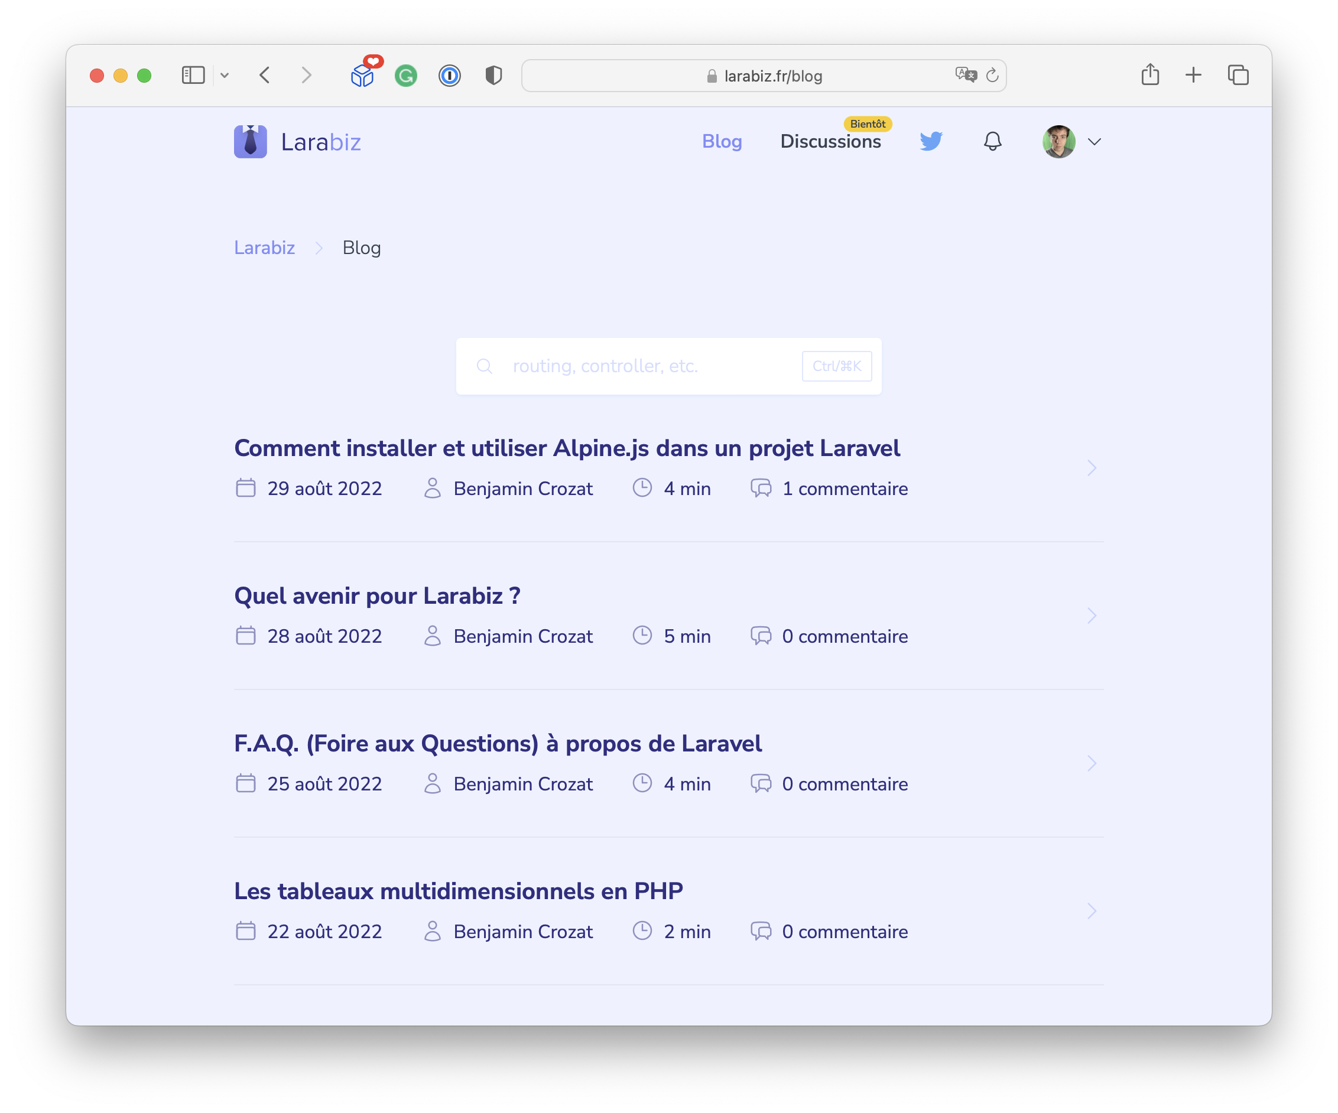The image size is (1338, 1113).
Task: Click the author icon on the 22 août row
Action: click(x=433, y=931)
